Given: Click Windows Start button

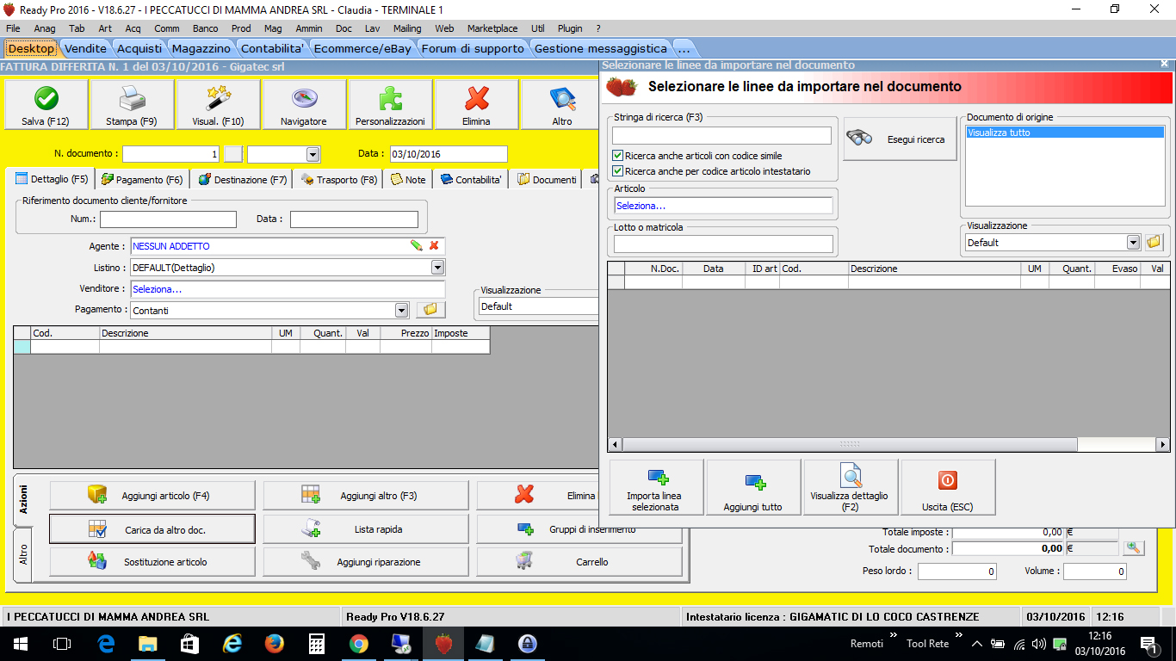Looking at the screenshot, I should (20, 643).
